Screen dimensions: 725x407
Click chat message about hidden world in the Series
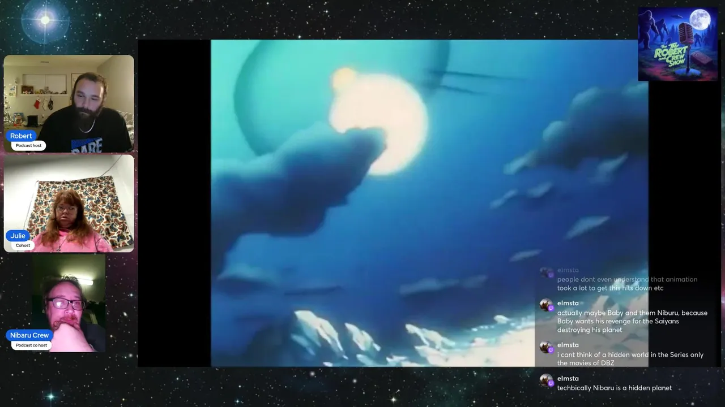pos(630,359)
